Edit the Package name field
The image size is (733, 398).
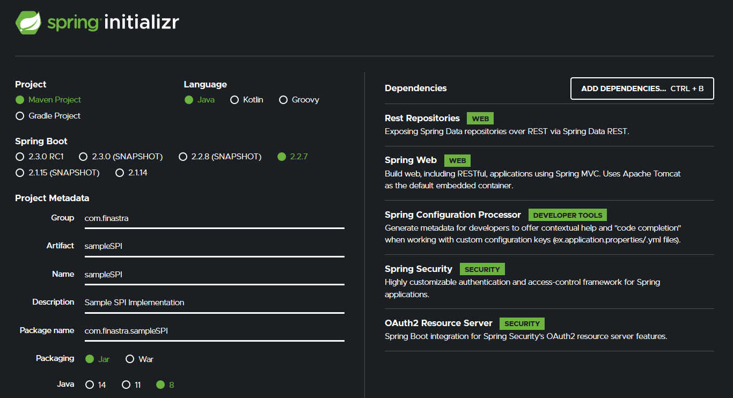tap(215, 331)
